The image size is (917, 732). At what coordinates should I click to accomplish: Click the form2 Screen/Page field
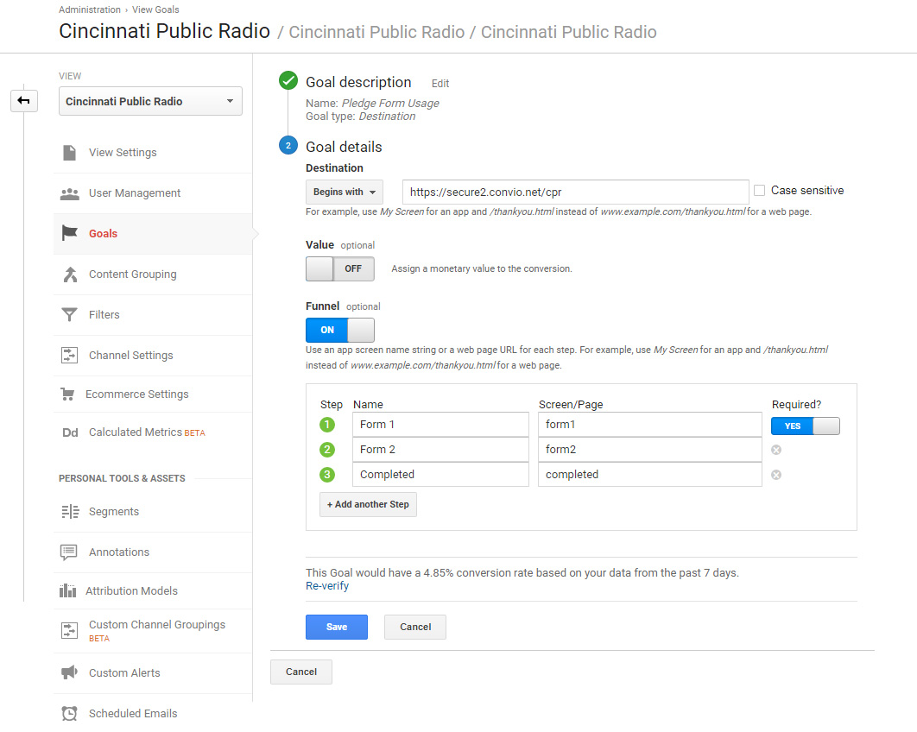pos(649,451)
